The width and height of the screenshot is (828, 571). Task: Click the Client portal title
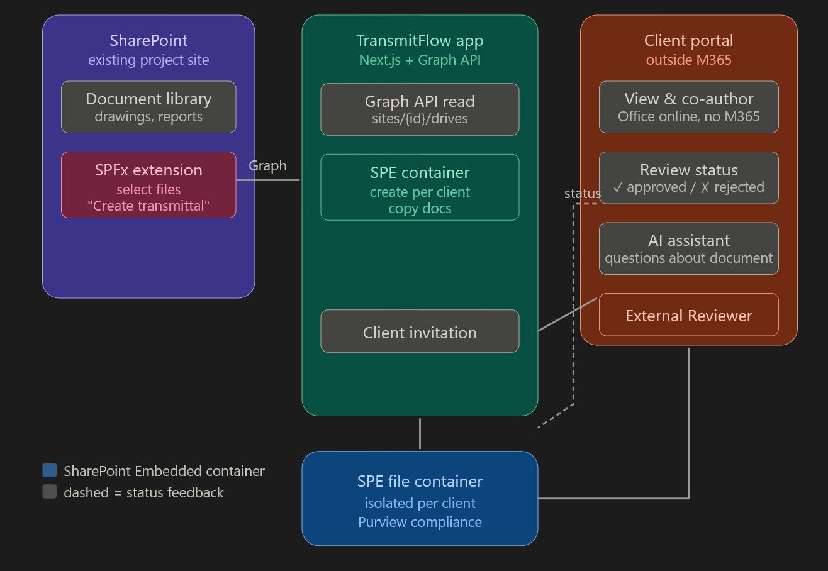click(689, 40)
